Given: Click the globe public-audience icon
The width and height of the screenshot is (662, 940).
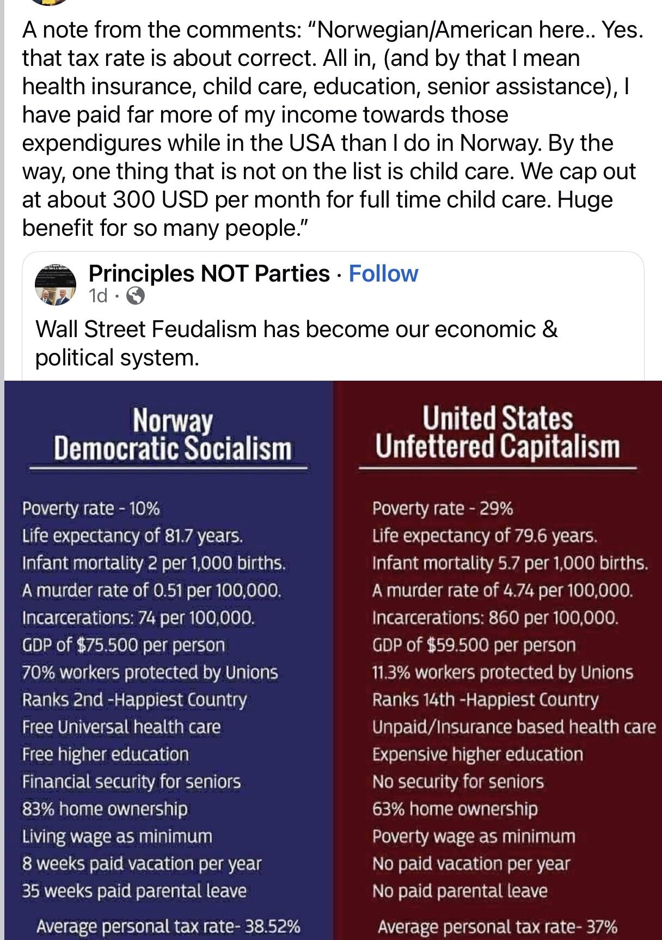Looking at the screenshot, I should (x=135, y=296).
